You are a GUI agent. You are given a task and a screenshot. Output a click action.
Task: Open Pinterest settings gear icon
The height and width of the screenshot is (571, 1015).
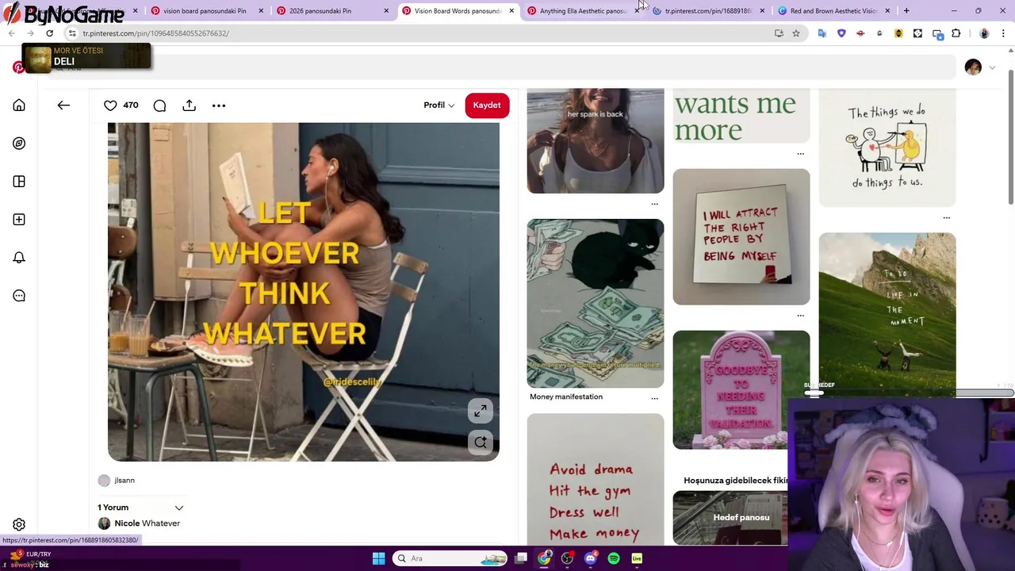(x=19, y=524)
